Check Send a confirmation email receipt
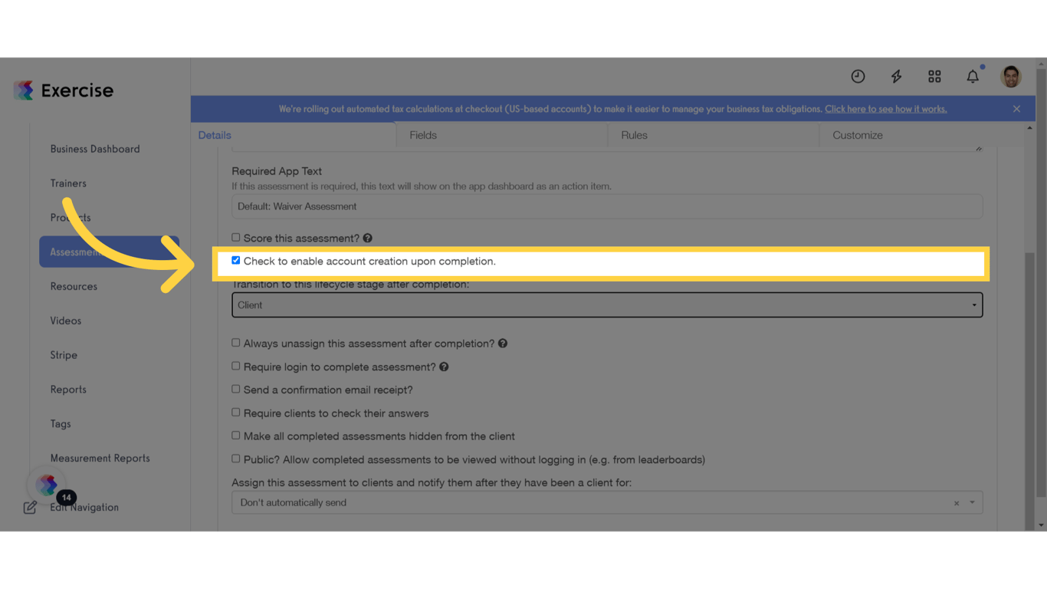 [235, 389]
